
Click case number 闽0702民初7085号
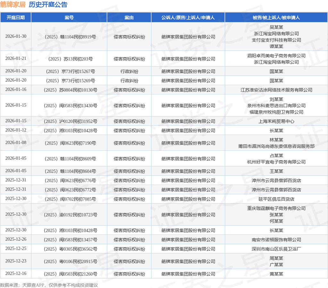pos(70,199)
